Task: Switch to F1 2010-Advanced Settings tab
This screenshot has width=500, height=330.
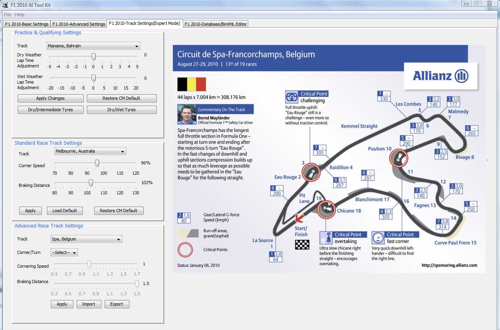Action: point(79,24)
